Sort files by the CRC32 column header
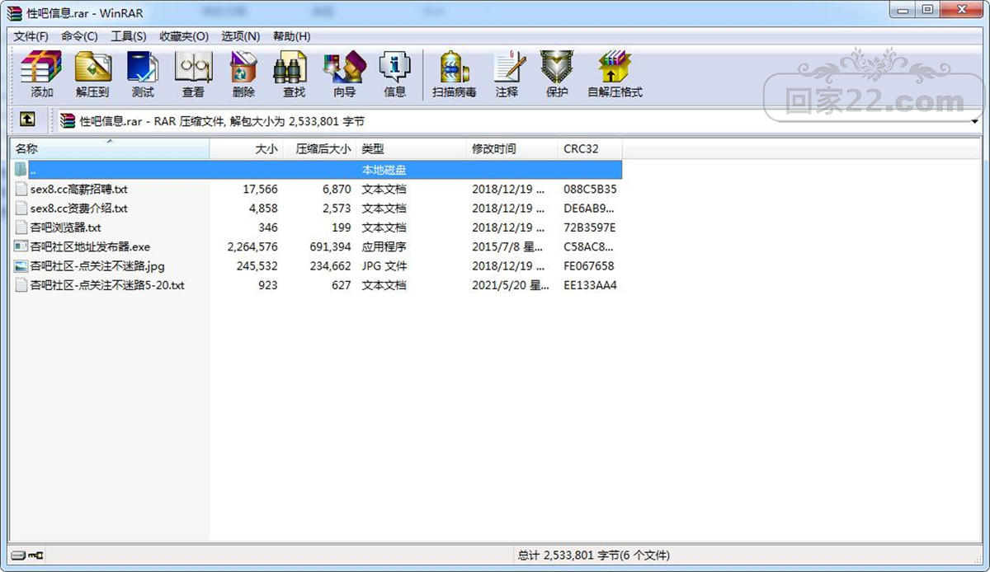The height and width of the screenshot is (572, 990). [x=590, y=149]
